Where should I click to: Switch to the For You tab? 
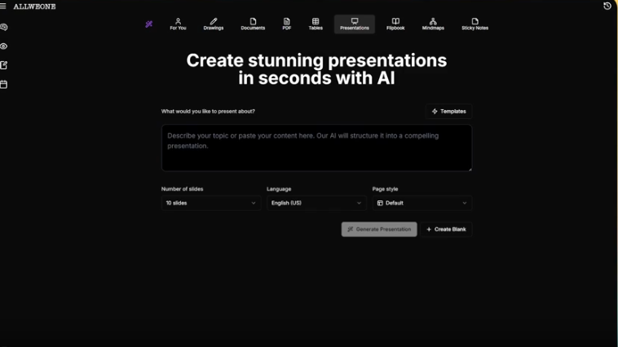coord(179,24)
